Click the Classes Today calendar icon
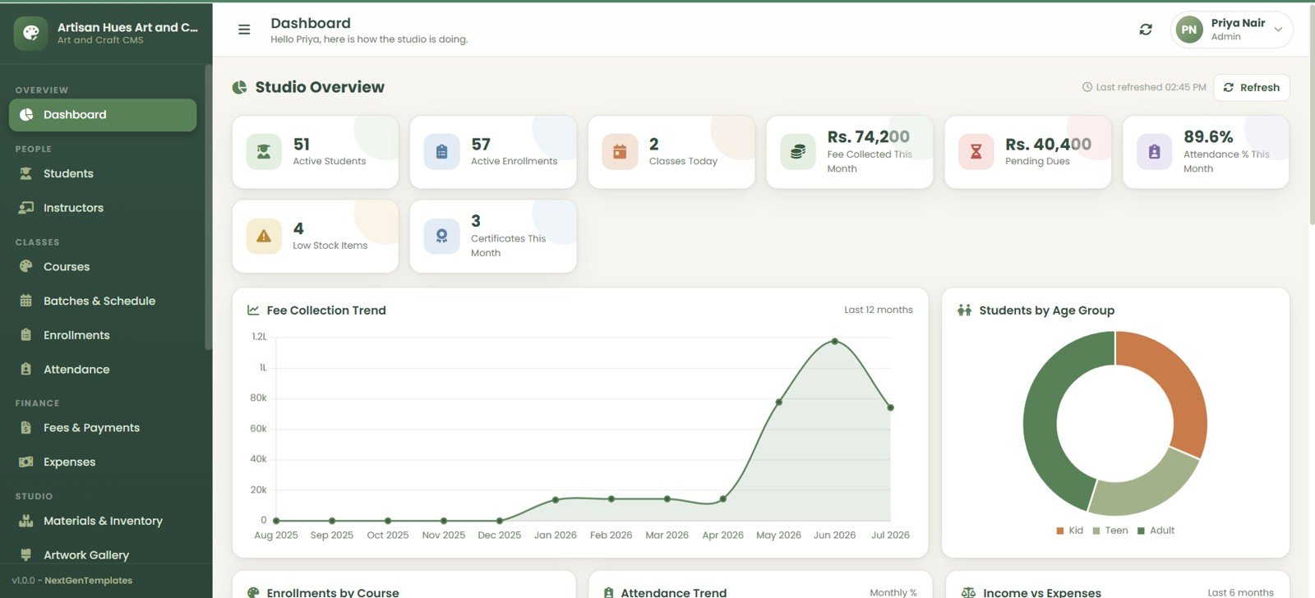The image size is (1315, 598). click(x=620, y=152)
